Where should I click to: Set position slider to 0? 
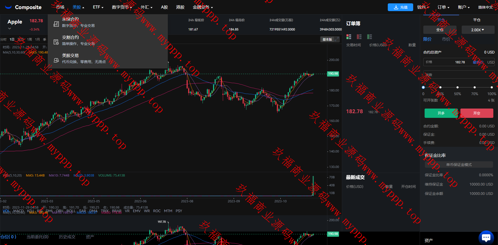coord(423,87)
